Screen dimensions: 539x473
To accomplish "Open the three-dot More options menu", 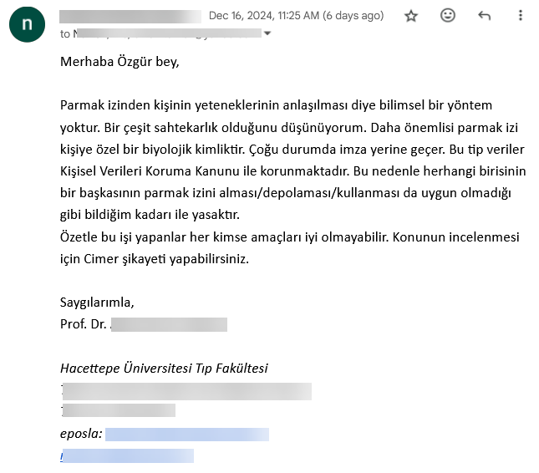I will coord(521,16).
